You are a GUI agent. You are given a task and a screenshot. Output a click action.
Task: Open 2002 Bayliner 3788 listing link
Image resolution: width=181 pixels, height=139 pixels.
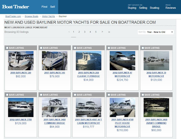point(21,120)
